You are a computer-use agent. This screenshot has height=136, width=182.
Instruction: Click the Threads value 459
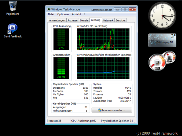(129, 91)
